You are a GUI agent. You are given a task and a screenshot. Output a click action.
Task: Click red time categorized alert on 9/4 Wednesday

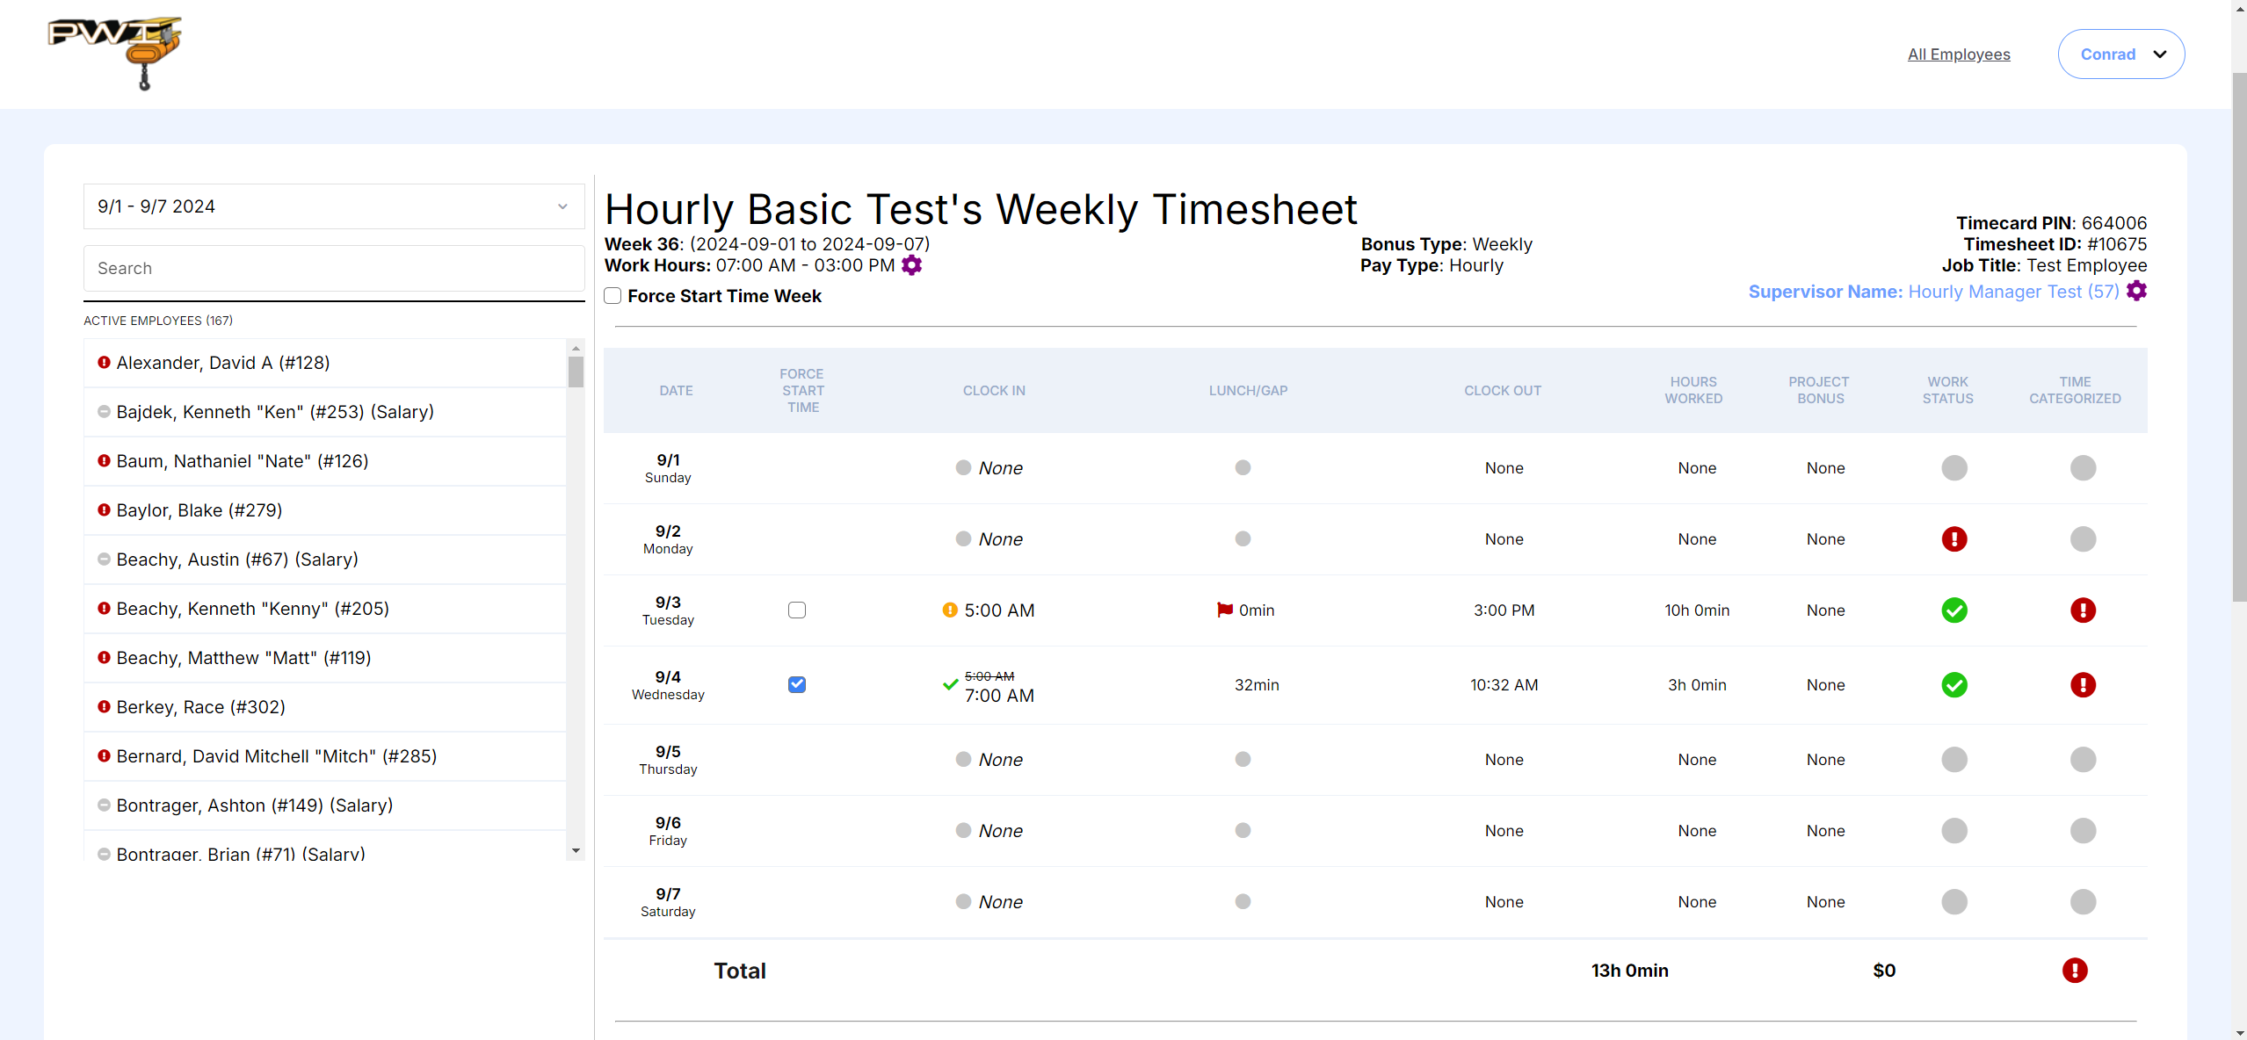(x=2082, y=684)
